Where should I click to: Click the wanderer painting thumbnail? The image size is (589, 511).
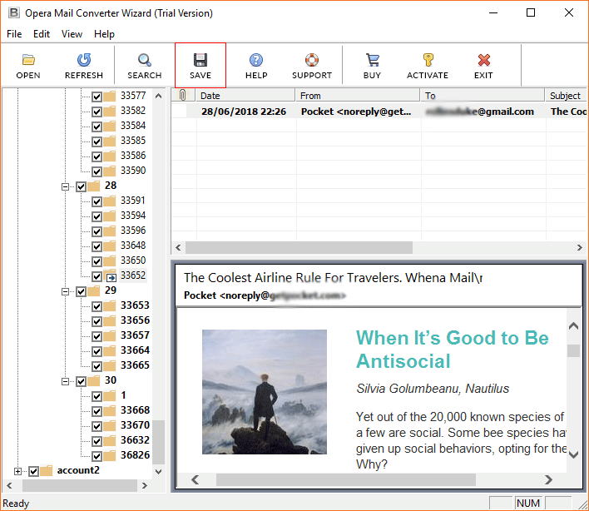pyautogui.click(x=265, y=392)
